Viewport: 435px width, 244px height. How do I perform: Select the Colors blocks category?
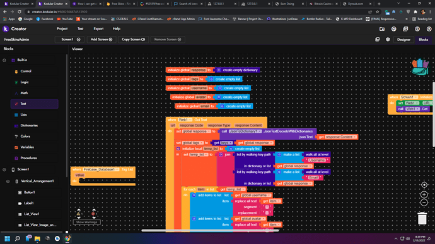[35, 136]
